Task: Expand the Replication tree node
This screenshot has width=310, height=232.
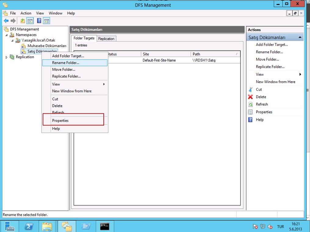Action: (6, 57)
